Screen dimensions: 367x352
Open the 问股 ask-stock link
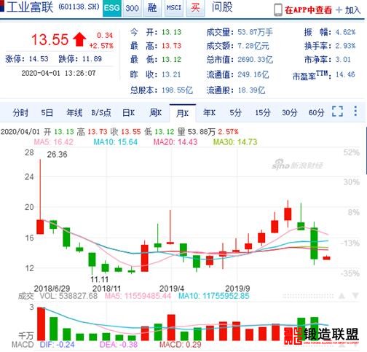pyautogui.click(x=222, y=7)
